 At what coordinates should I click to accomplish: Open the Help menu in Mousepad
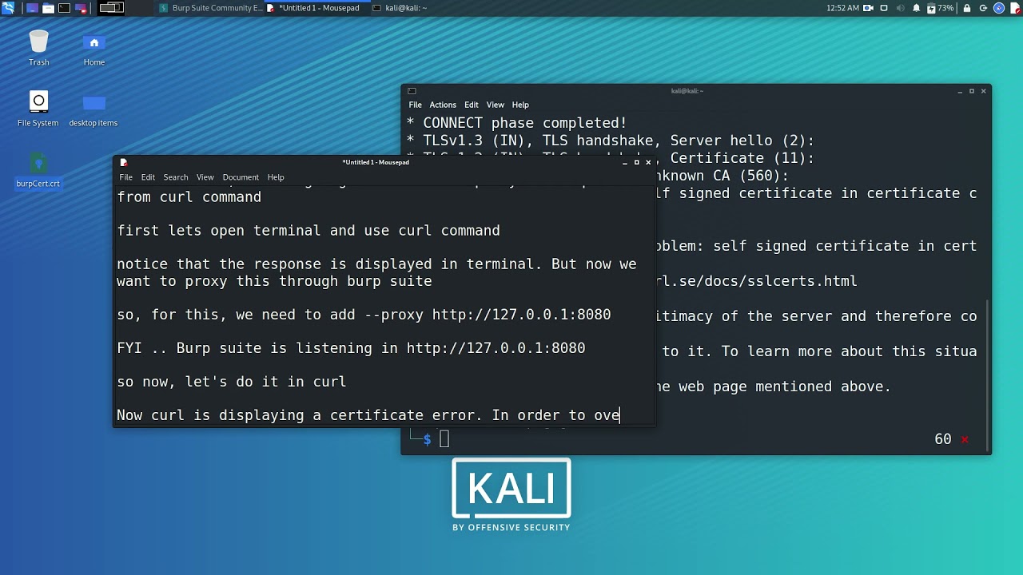click(x=276, y=177)
